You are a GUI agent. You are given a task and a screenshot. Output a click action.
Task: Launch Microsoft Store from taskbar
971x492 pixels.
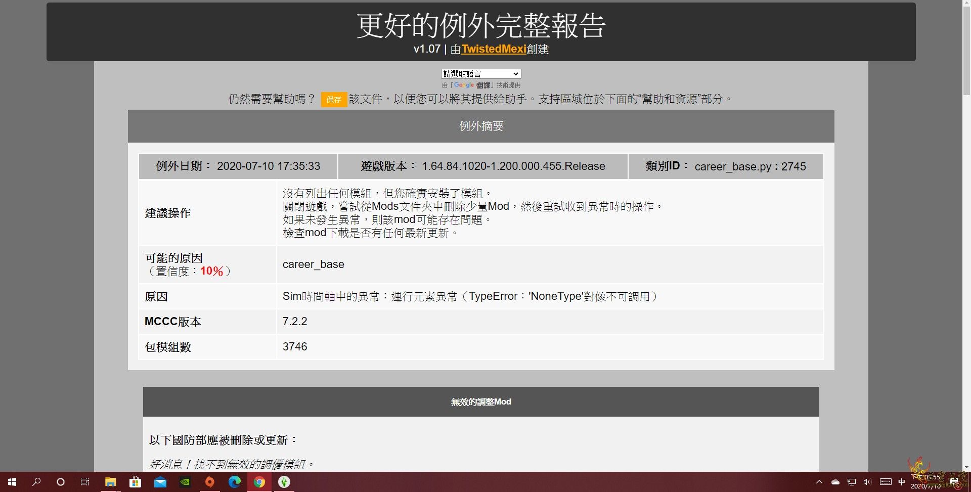[135, 482]
